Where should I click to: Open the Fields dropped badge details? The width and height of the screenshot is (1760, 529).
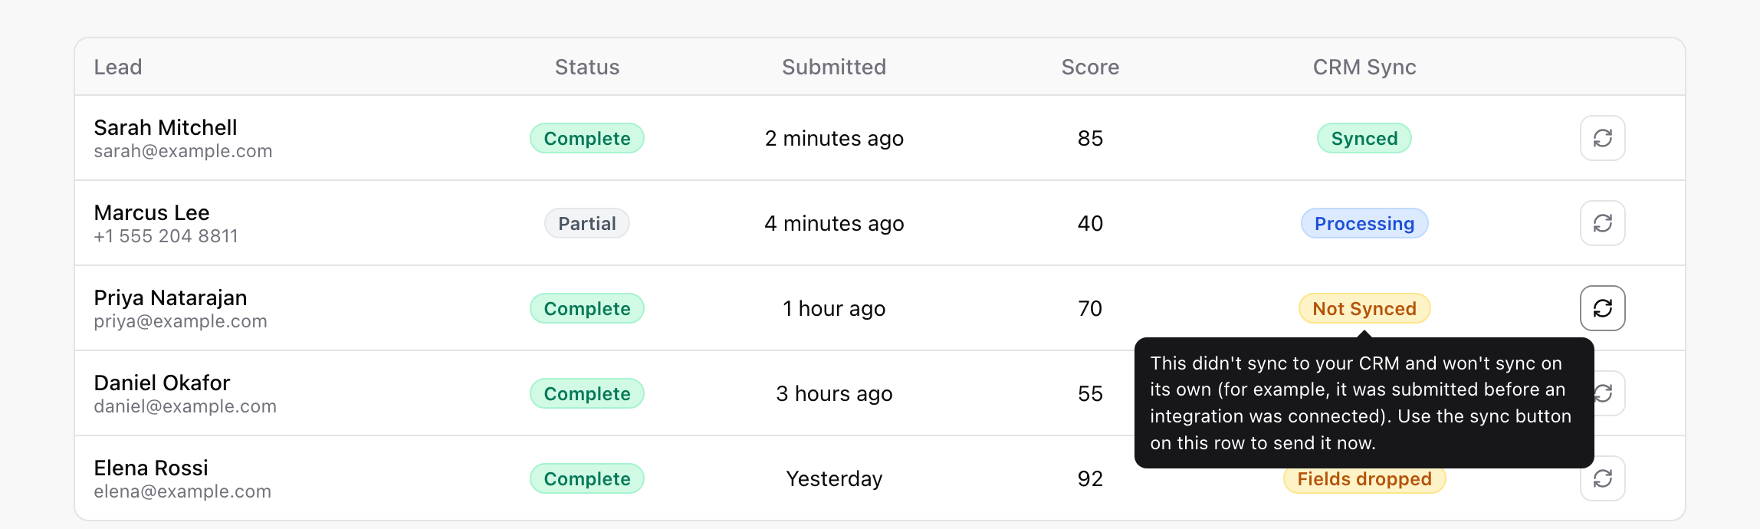tap(1364, 480)
